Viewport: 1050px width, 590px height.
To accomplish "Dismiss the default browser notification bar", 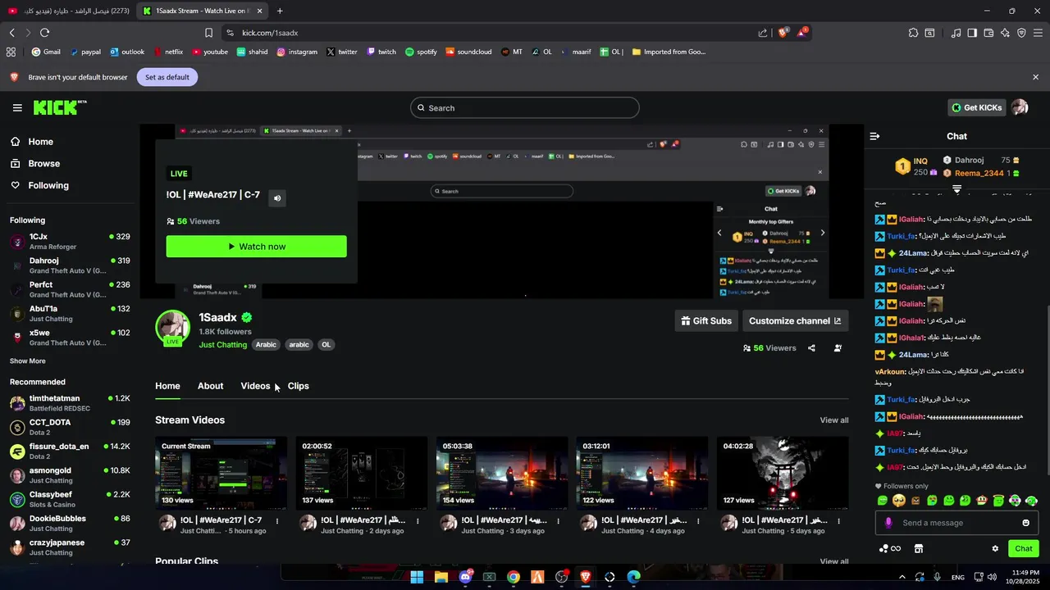I will (x=1035, y=77).
